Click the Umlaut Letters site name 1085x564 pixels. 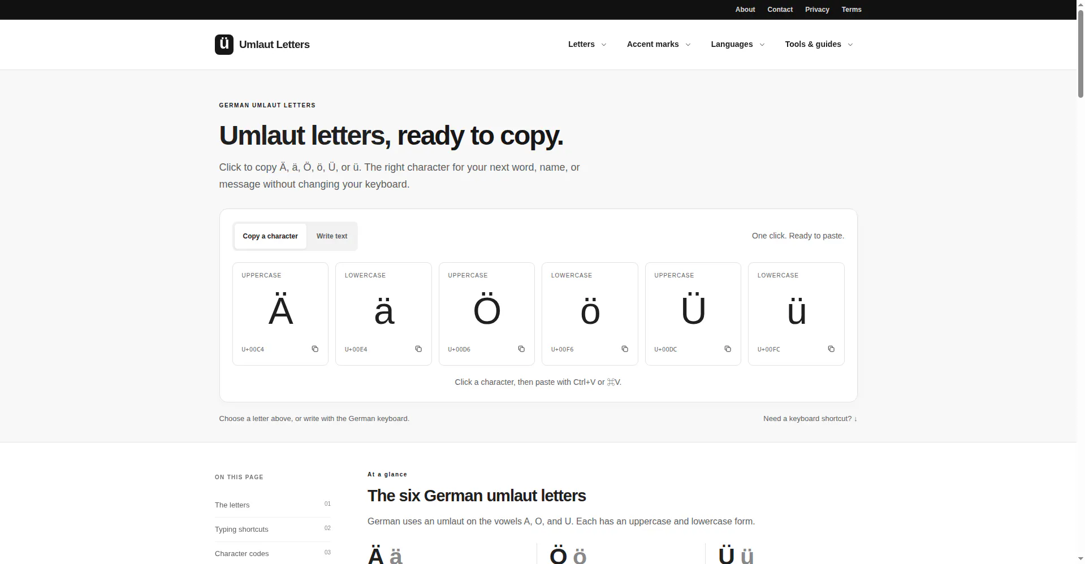pyautogui.click(x=274, y=45)
